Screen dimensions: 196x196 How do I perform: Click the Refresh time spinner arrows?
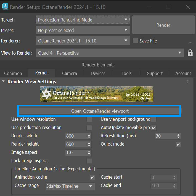click(x=179, y=136)
